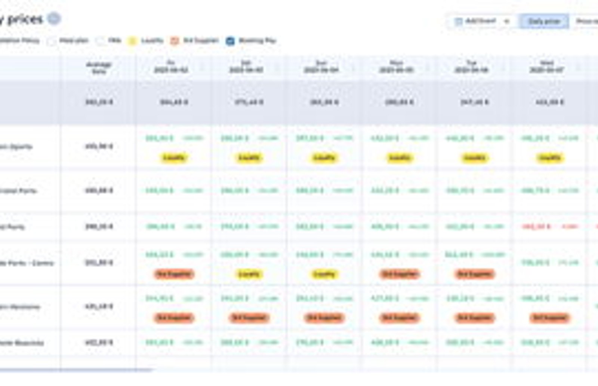This screenshot has height=386, width=598.
Task: Expand the Add Event dropdown arrow
Action: 507,21
